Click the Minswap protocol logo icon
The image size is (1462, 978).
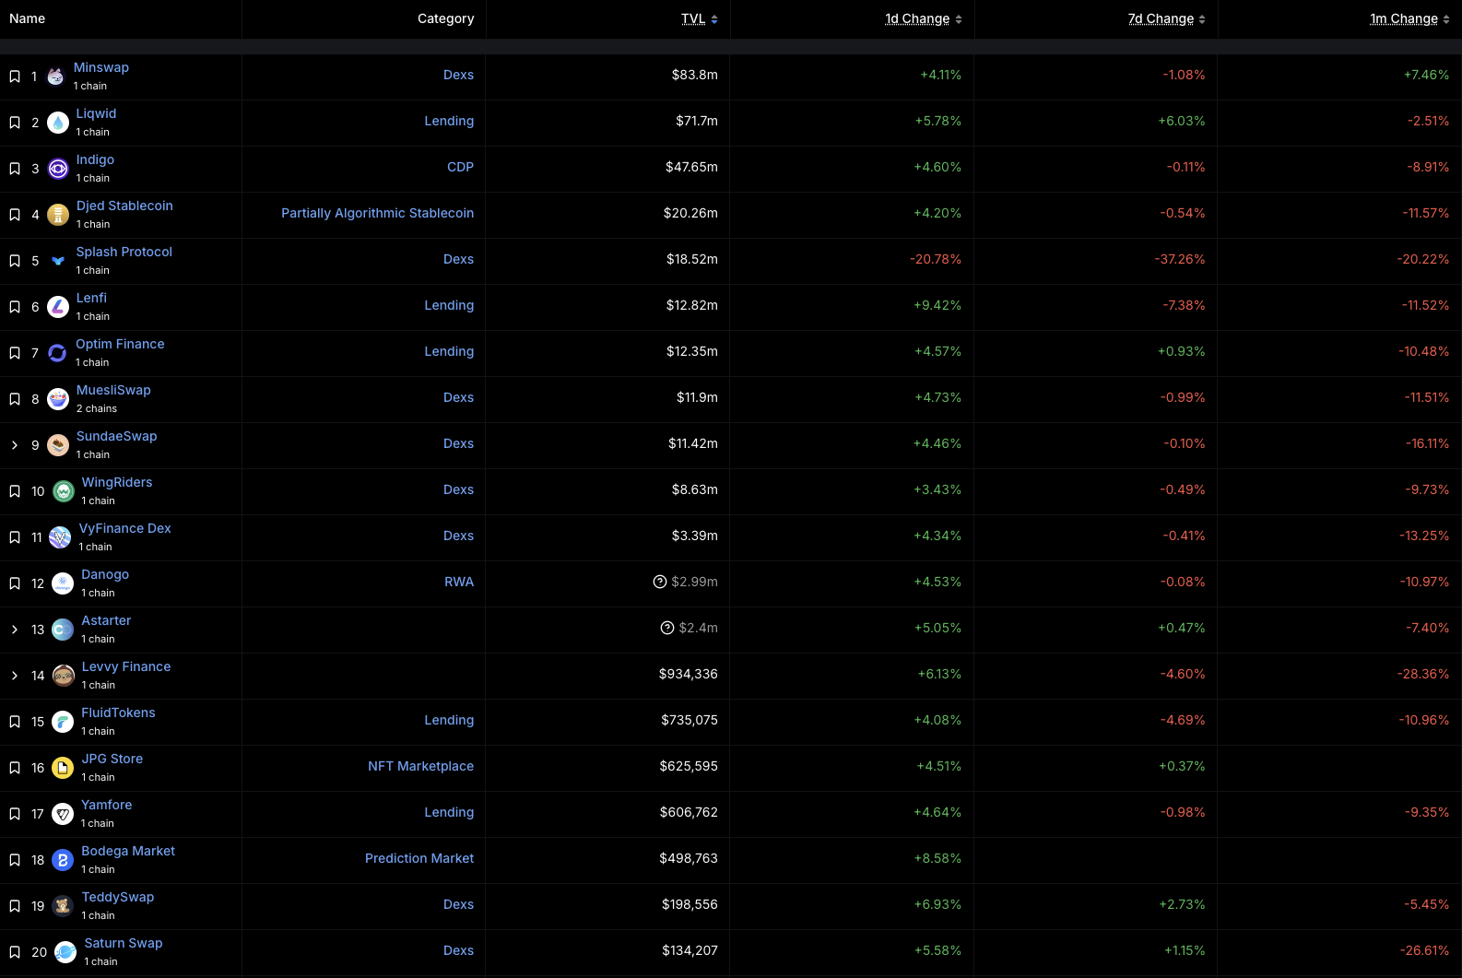[x=55, y=77]
